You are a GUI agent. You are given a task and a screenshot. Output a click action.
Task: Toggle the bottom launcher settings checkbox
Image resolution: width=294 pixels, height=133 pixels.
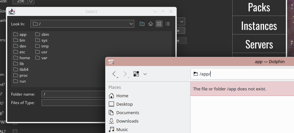click(x=15, y=131)
